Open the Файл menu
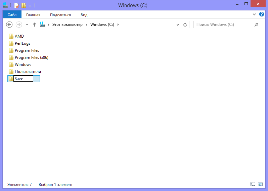The width and height of the screenshot is (268, 191). click(12, 14)
